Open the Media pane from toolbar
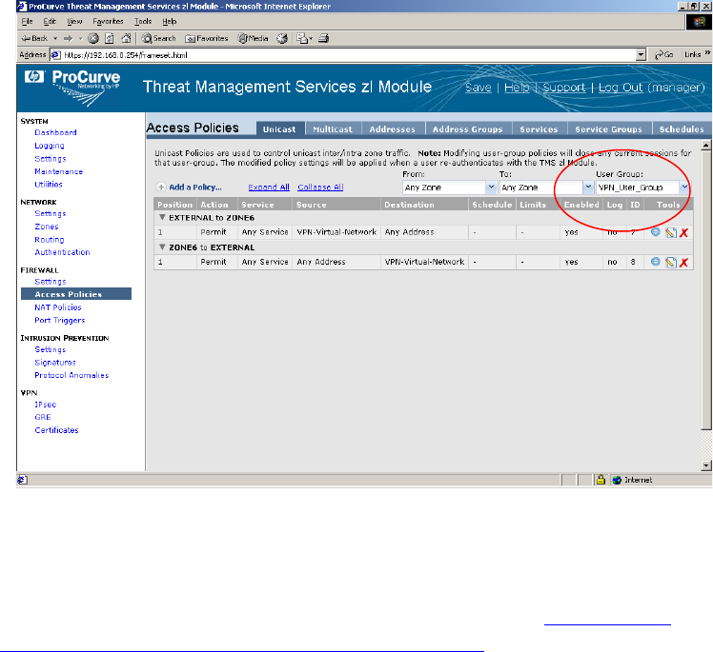The height and width of the screenshot is (652, 713). pos(254,39)
